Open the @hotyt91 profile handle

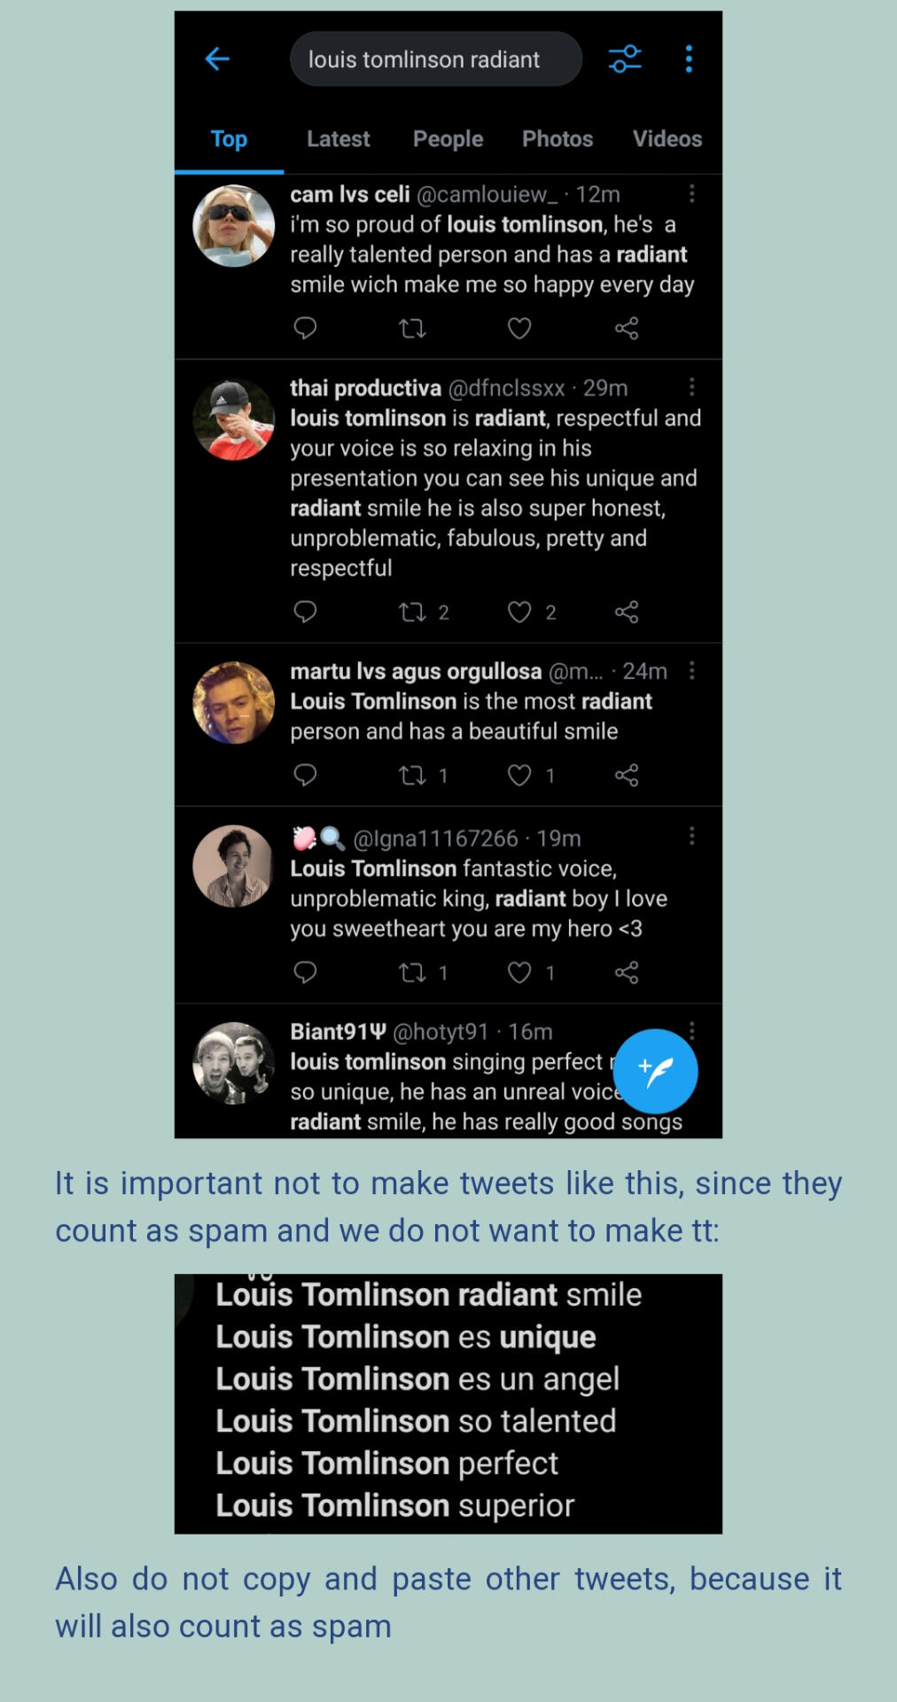pos(441,1032)
